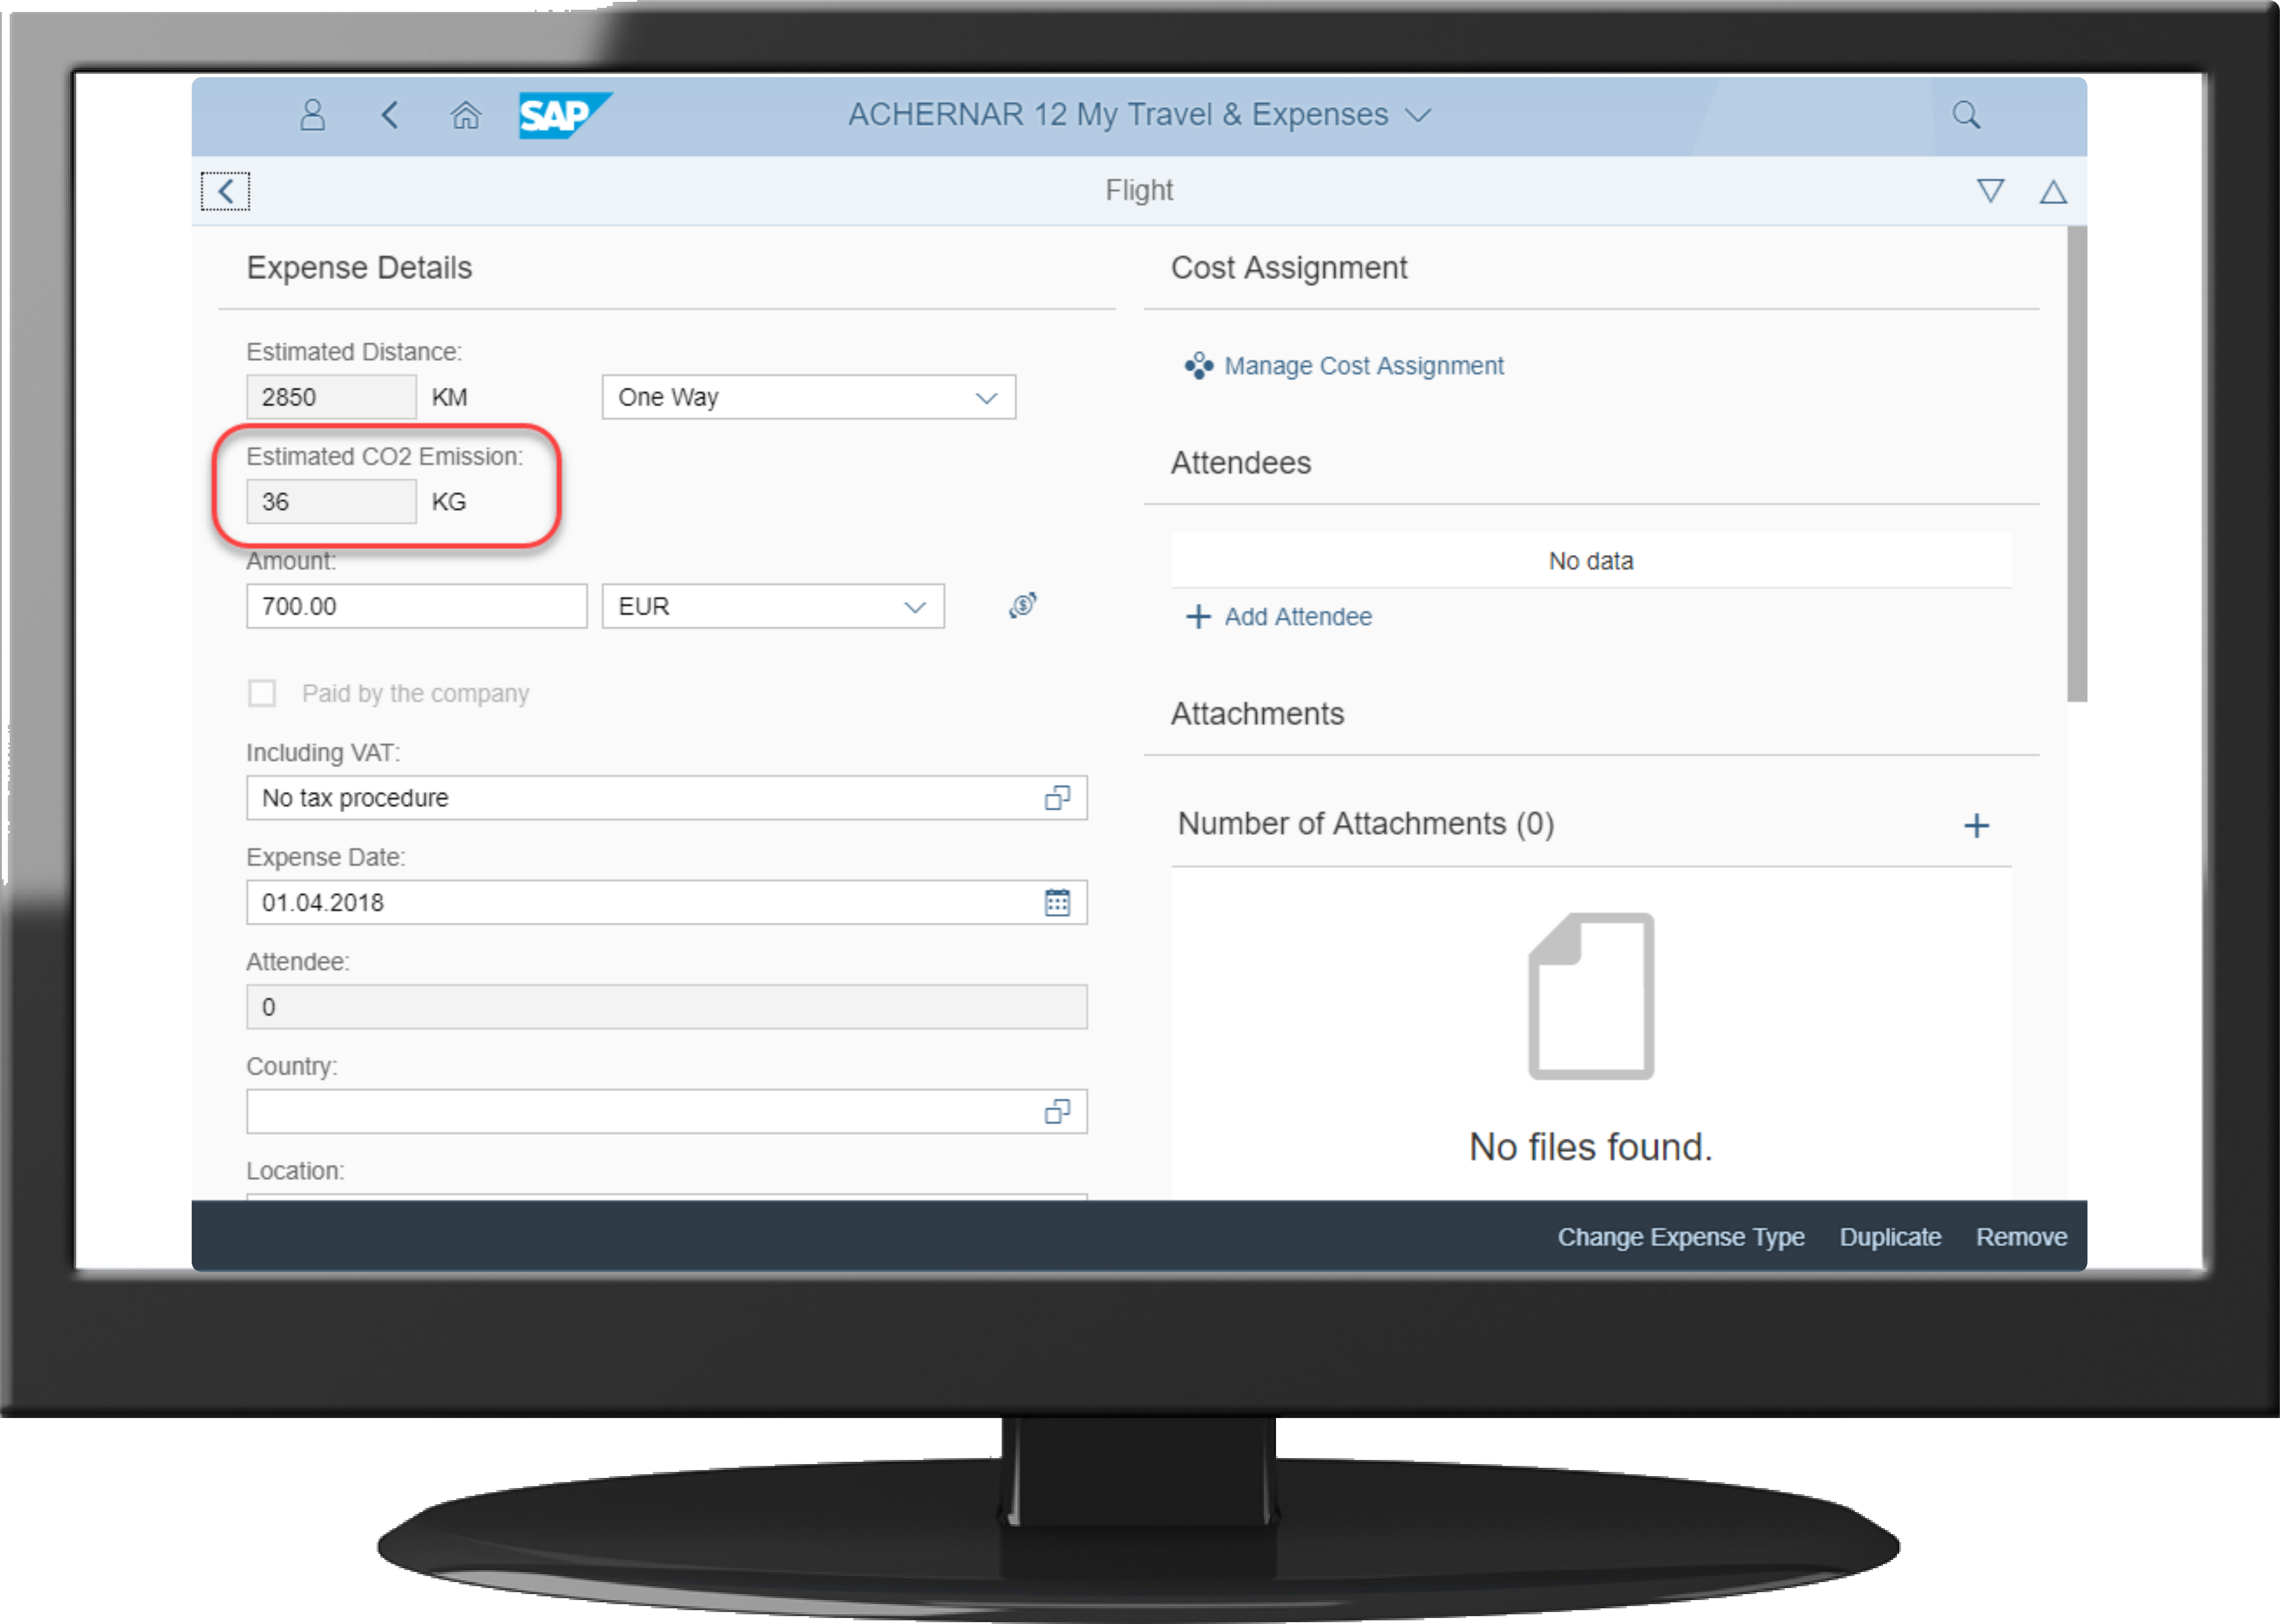Click the Expense Date field 01.04.2018
The image size is (2280, 1624).
tap(666, 902)
